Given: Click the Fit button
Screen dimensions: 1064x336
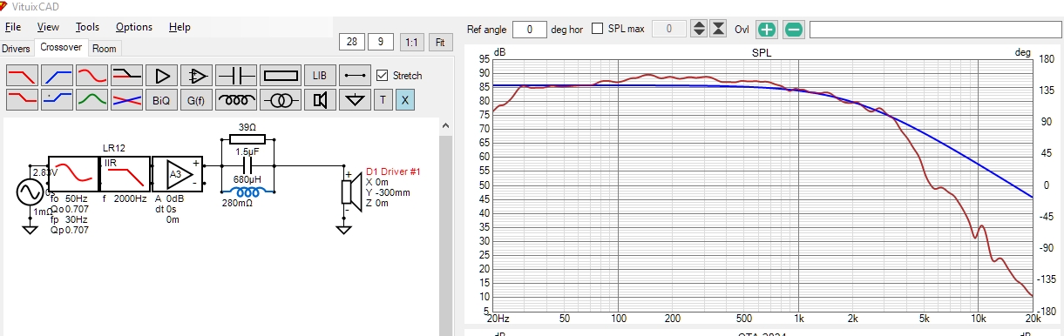Looking at the screenshot, I should 440,41.
